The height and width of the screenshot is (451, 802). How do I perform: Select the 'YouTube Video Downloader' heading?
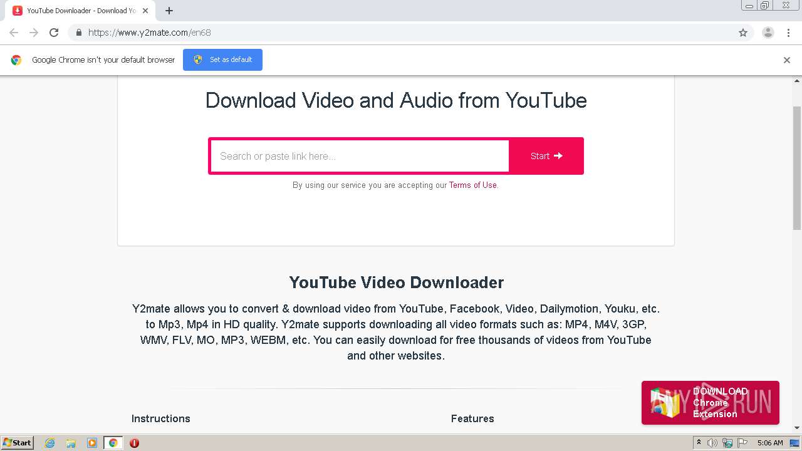coord(396,283)
